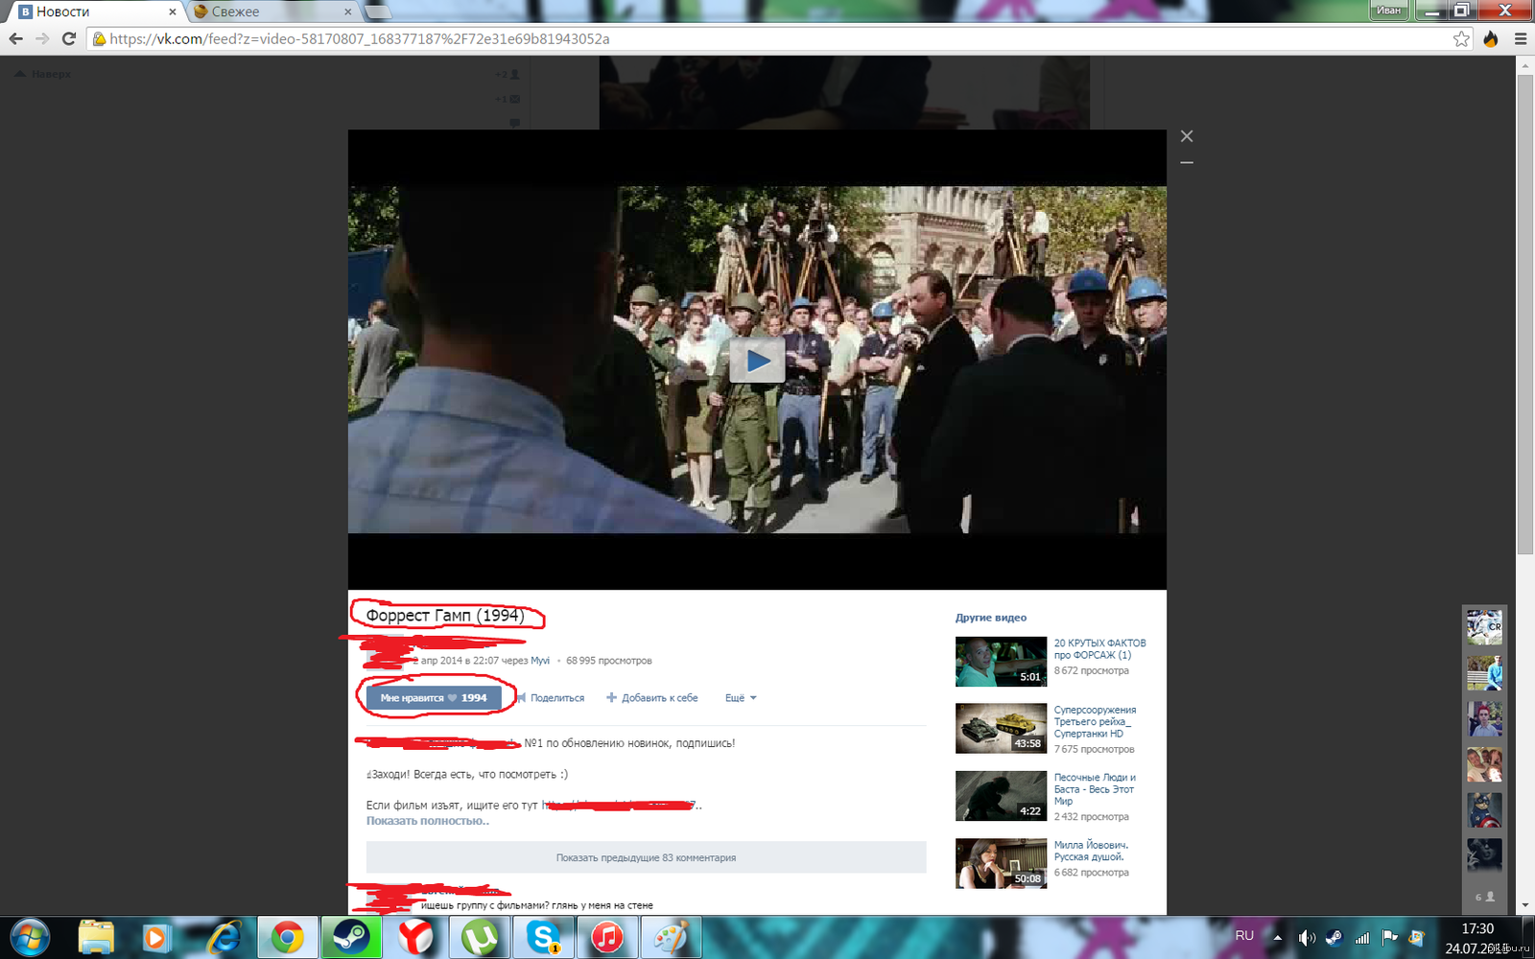The height and width of the screenshot is (959, 1535).
Task: Click online friends counter 6
Action: 1484,897
